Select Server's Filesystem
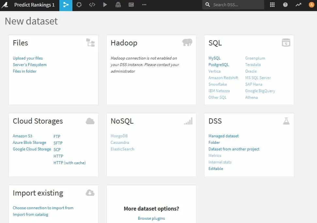This screenshot has height=223, width=317. pyautogui.click(x=30, y=65)
